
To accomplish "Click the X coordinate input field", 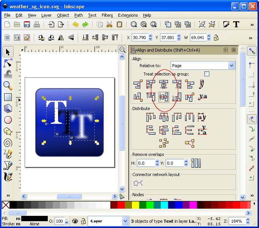I will click(140, 38).
